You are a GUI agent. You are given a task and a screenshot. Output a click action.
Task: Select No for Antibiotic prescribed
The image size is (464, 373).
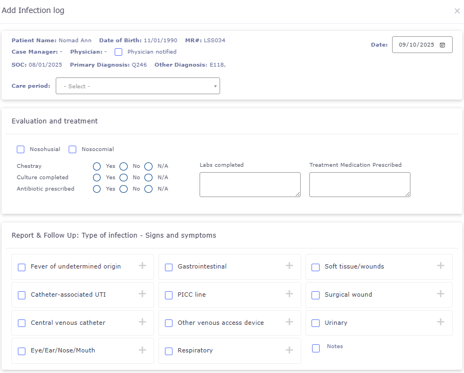point(123,189)
